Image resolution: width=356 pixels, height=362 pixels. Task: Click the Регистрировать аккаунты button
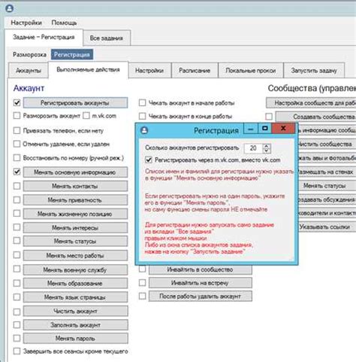coord(75,103)
